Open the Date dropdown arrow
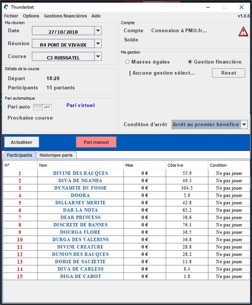252x305 pixels. 98,31
